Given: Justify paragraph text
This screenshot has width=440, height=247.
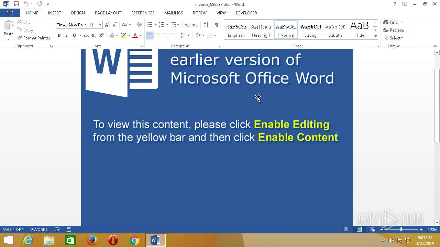Looking at the screenshot, I should click(173, 35).
